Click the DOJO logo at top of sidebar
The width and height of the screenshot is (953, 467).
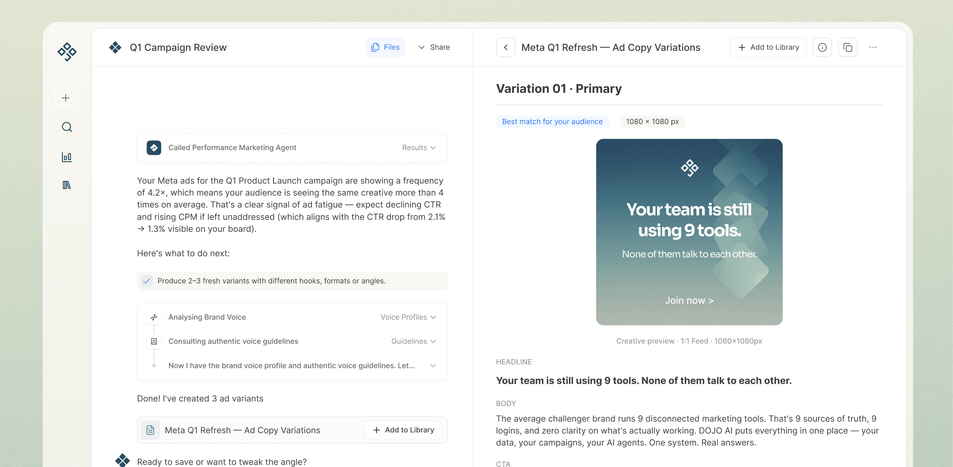click(67, 52)
